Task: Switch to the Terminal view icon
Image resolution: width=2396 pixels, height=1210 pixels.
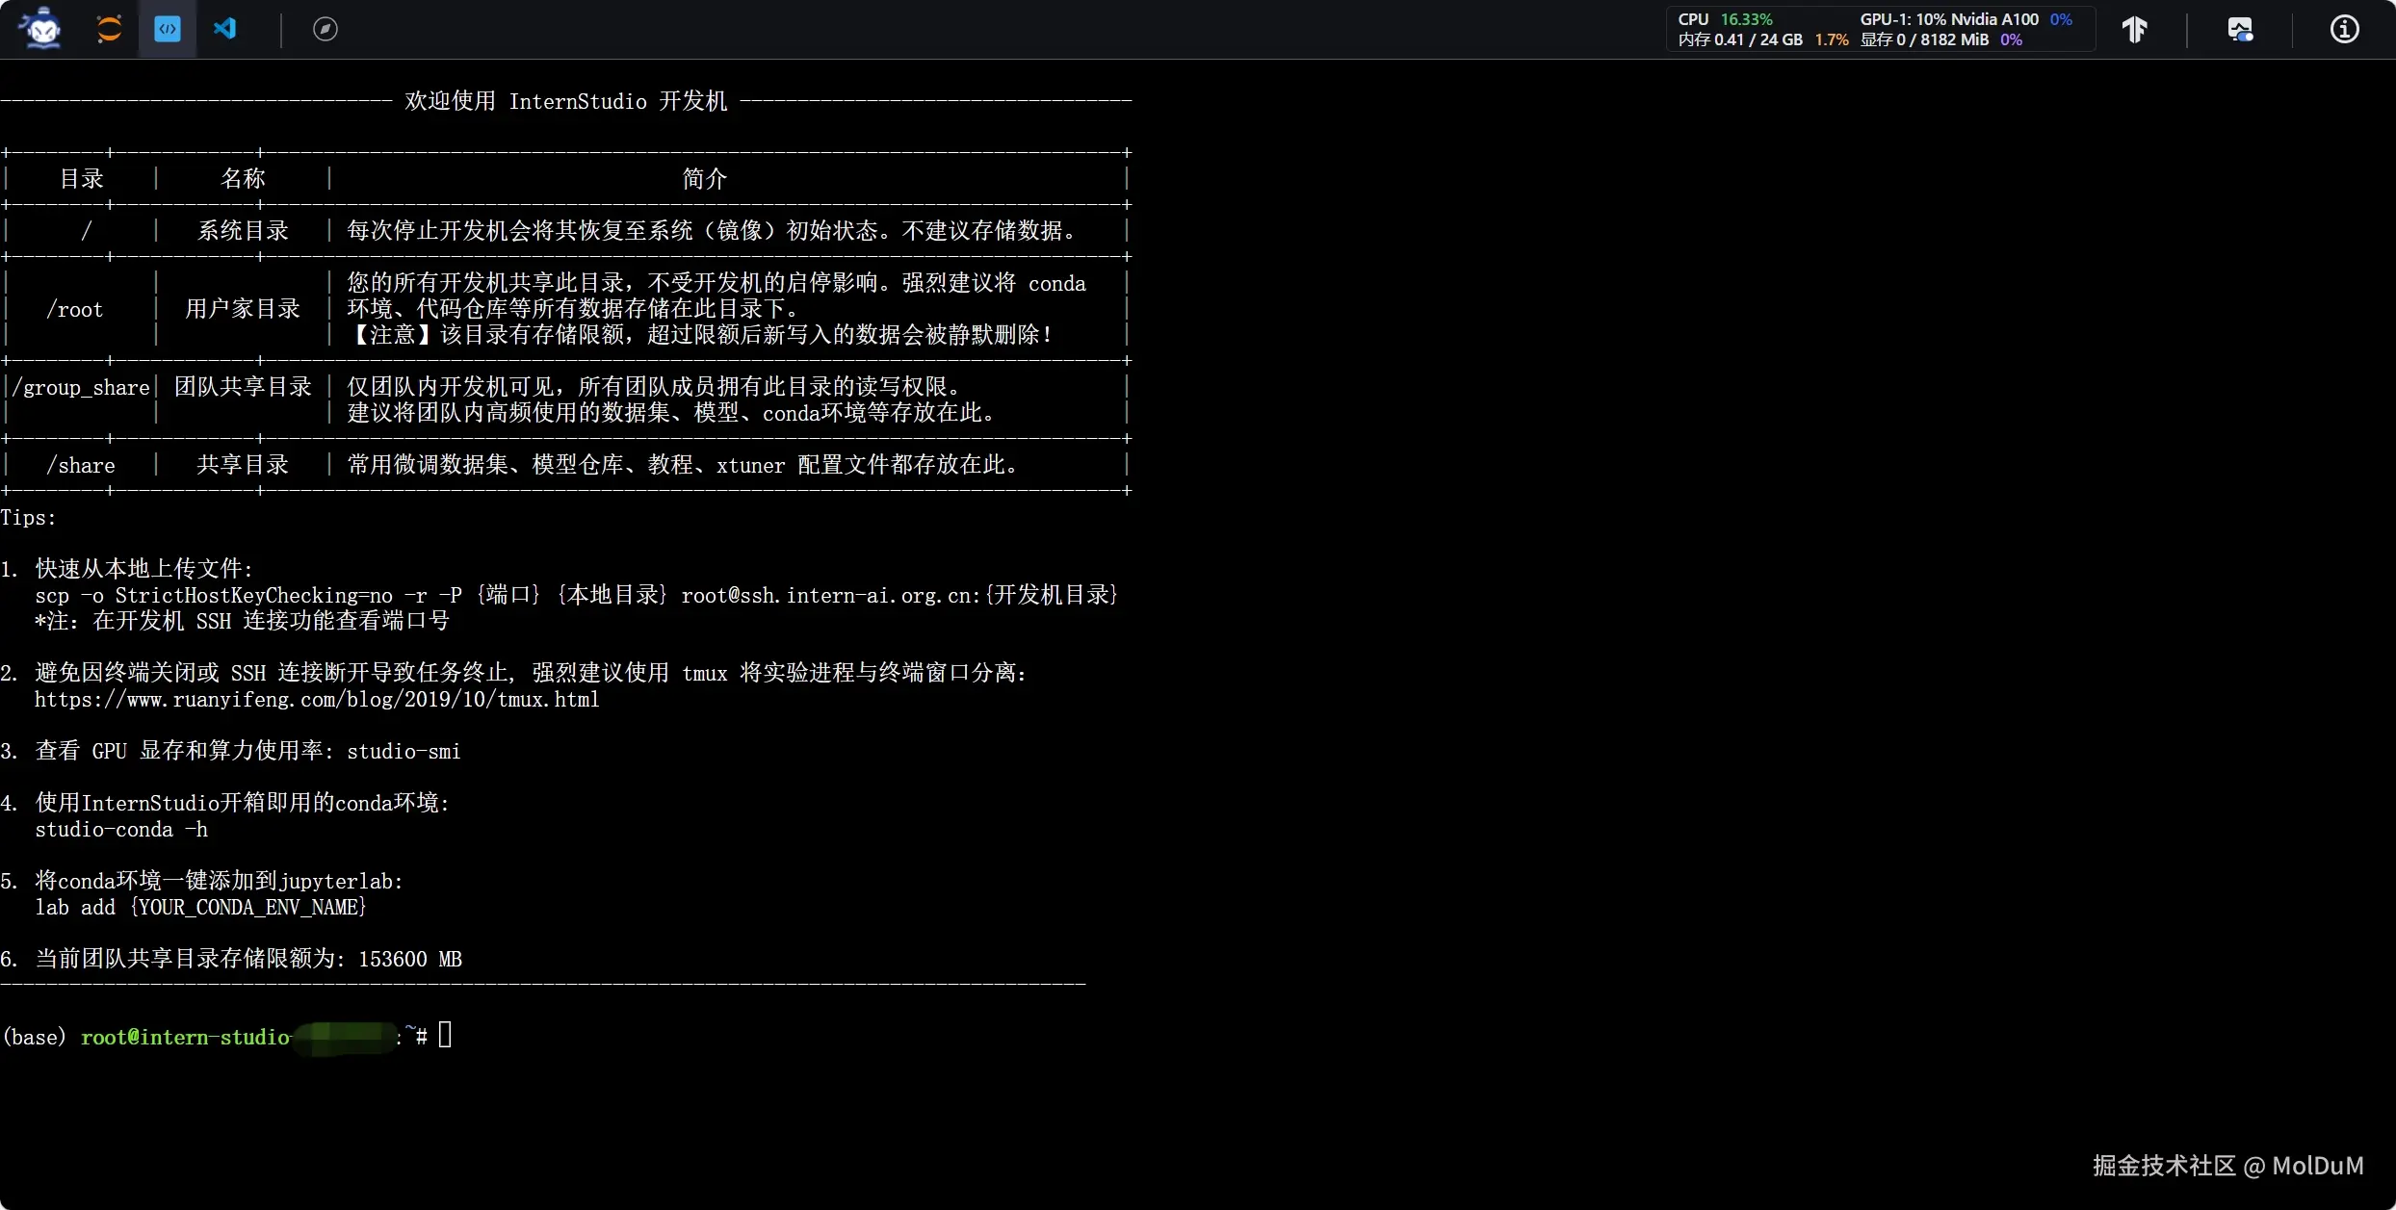Action: pos(168,29)
